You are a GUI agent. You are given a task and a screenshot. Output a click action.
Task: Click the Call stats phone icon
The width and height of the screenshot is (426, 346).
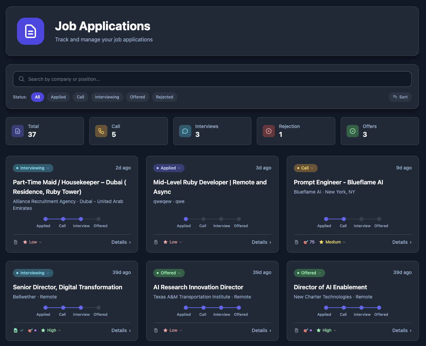point(101,131)
